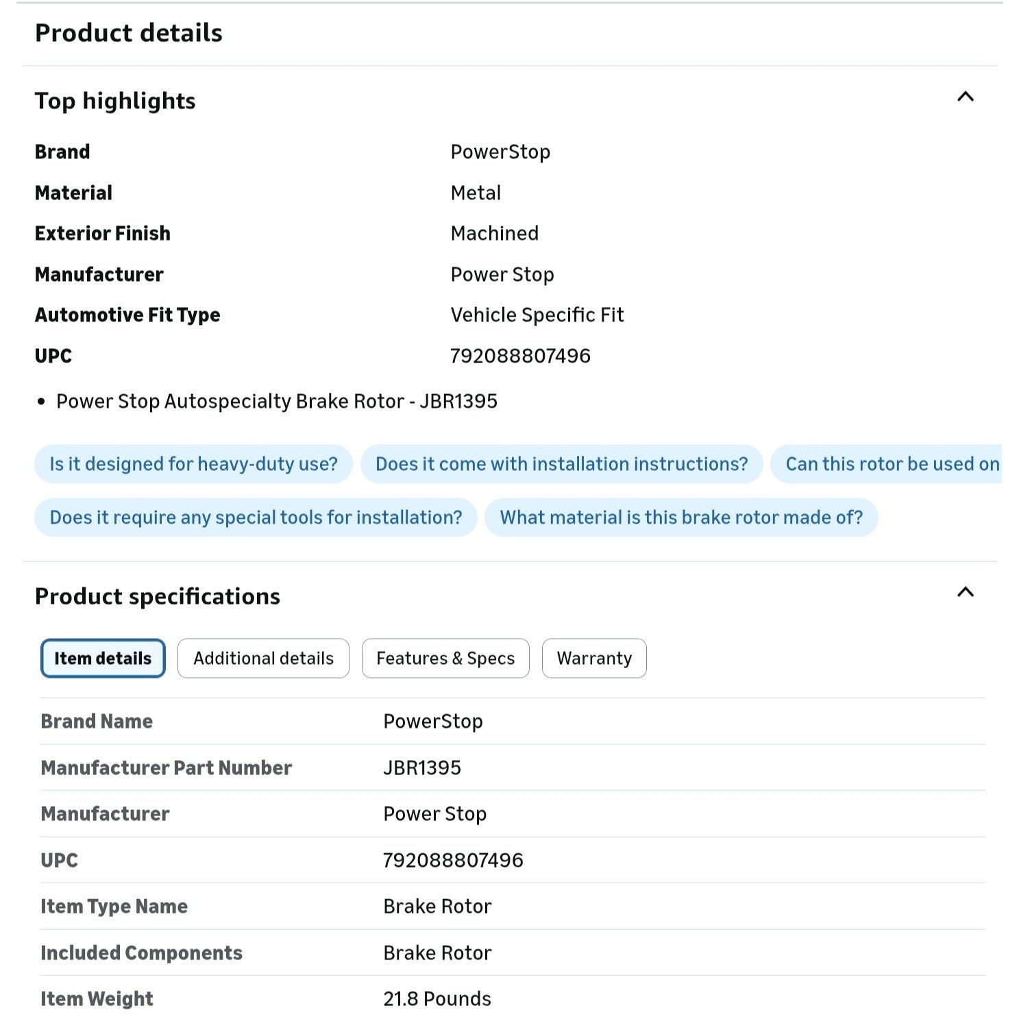
Task: Select the UPC number in the Item details table
Action: [x=453, y=861]
